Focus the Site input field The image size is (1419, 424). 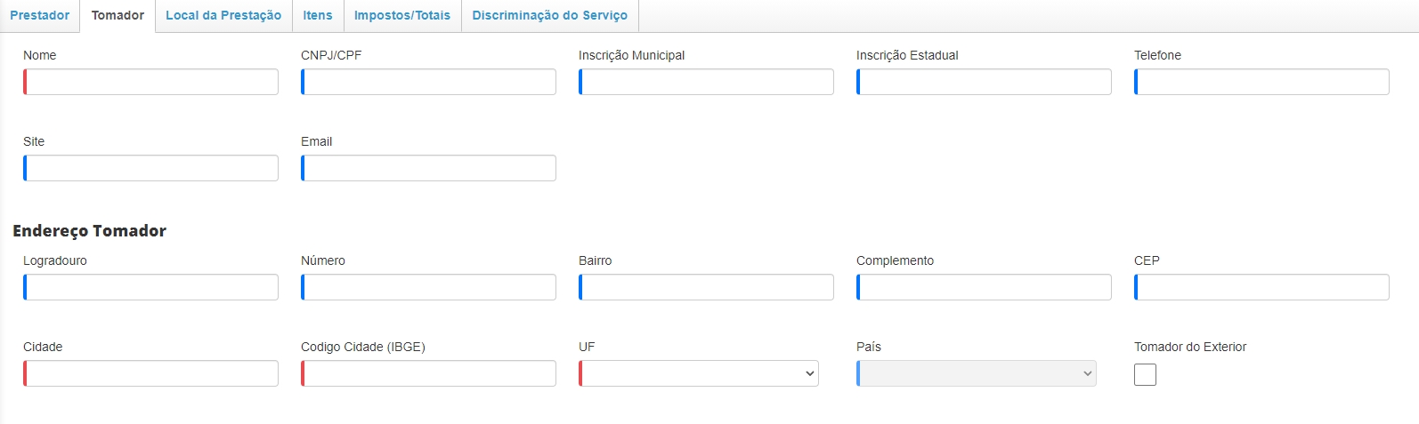[x=151, y=168]
